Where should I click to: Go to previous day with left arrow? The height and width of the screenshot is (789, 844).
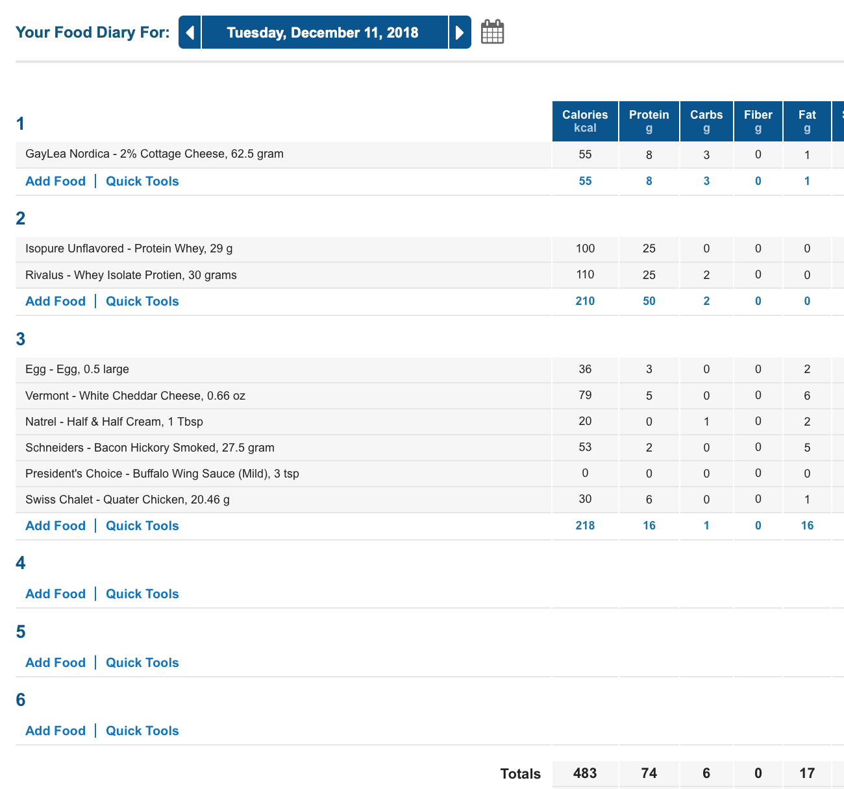pos(190,32)
